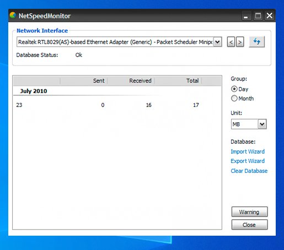
Task: Click the Warning button
Action: click(249, 212)
